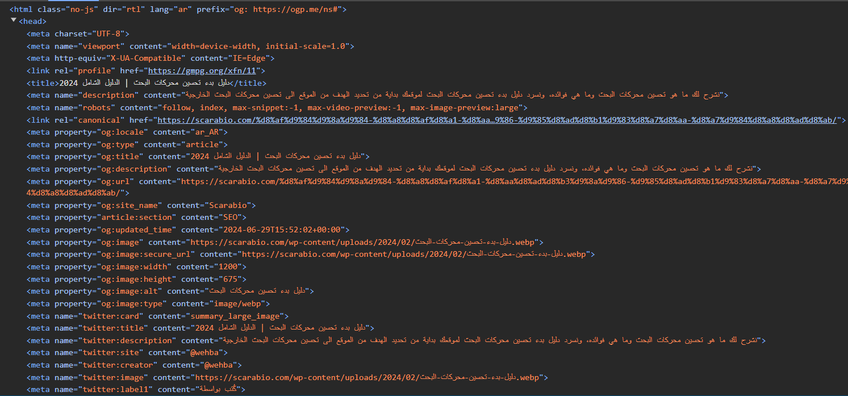Click the article:section SEO meta tag
Viewport: 848px width, 396px height.
point(136,217)
